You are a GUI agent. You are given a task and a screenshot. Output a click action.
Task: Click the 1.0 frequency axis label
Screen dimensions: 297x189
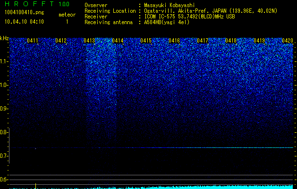[x=4, y=85]
